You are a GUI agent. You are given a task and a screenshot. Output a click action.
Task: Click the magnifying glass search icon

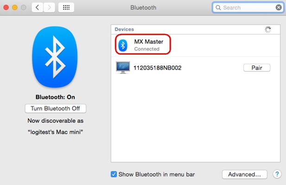pyautogui.click(x=218, y=8)
